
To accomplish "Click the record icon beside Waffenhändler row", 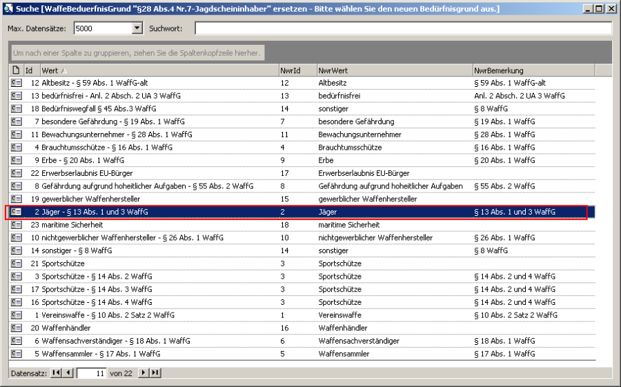I will click(16, 328).
